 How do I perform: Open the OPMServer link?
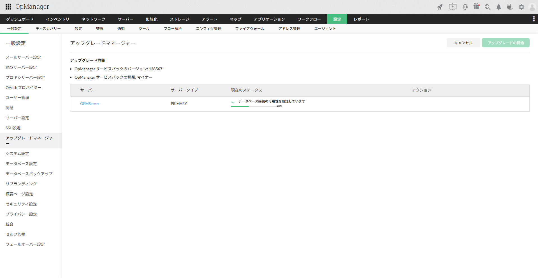tap(90, 104)
